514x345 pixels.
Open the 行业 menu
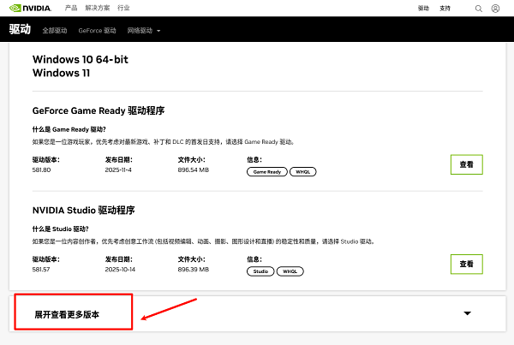click(x=124, y=9)
